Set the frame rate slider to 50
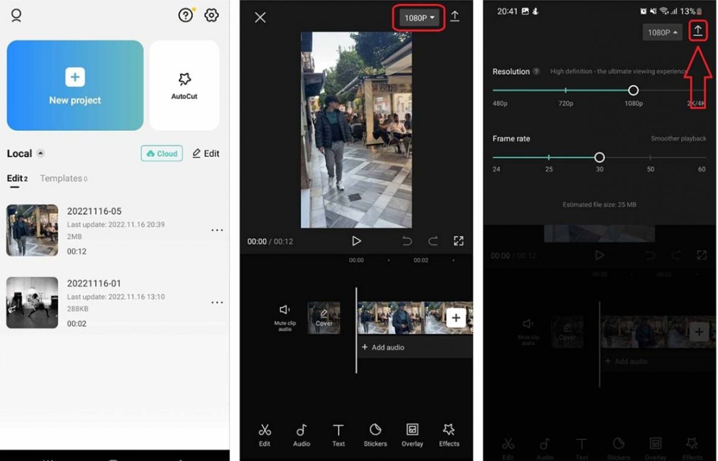 tap(650, 158)
